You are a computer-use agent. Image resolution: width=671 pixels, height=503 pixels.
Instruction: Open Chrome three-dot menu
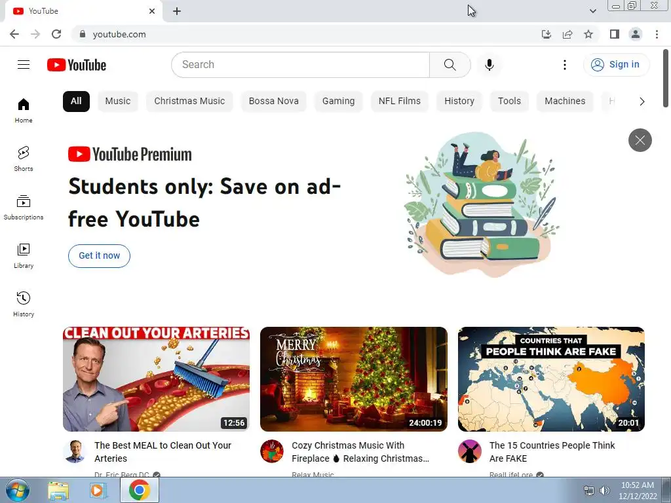657,34
